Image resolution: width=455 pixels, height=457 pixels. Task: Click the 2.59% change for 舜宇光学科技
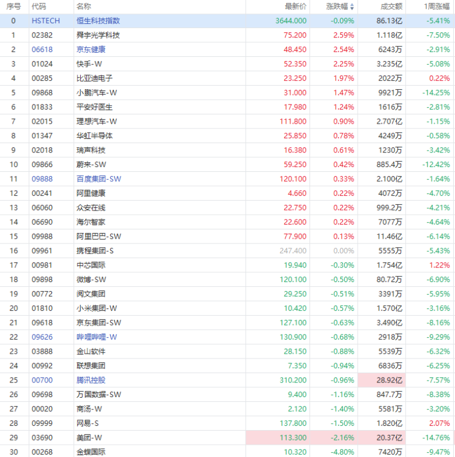344,35
